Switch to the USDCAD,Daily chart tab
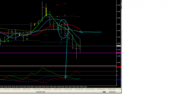 coord(68,89)
